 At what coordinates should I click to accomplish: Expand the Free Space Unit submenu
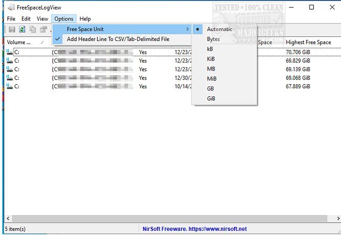(x=122, y=29)
